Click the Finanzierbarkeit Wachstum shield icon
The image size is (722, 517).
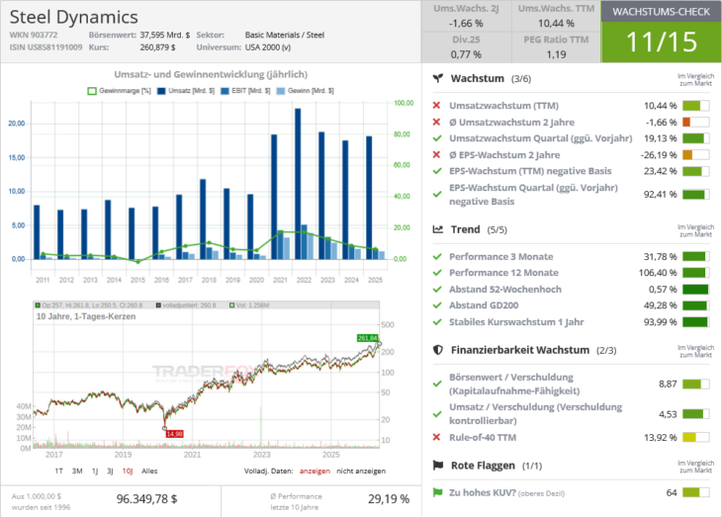point(438,350)
